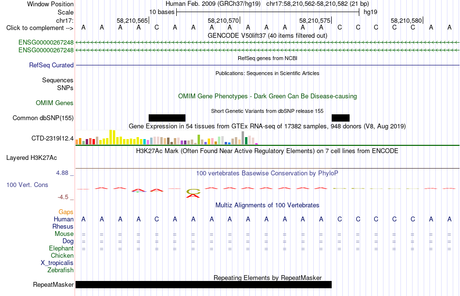Click the black RepeatMasker element bar
Viewport: 460px width, 296px height.
click(x=203, y=284)
